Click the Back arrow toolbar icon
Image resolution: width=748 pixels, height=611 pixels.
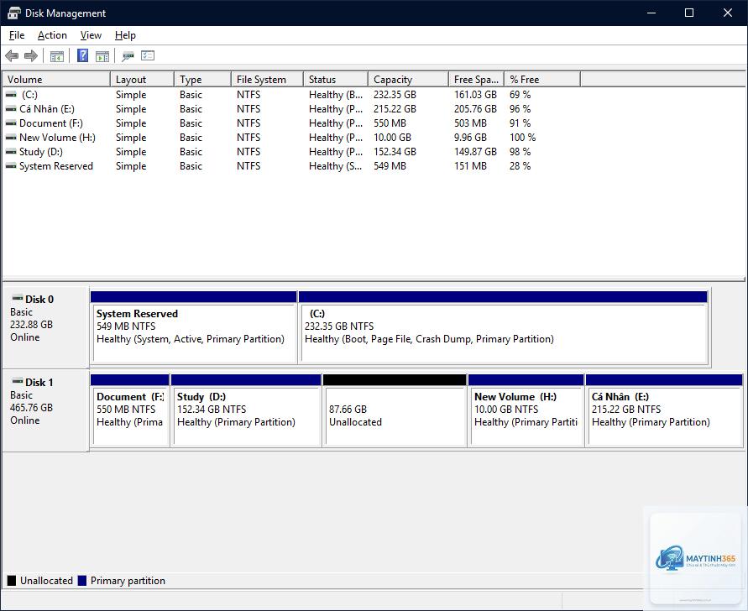point(12,55)
